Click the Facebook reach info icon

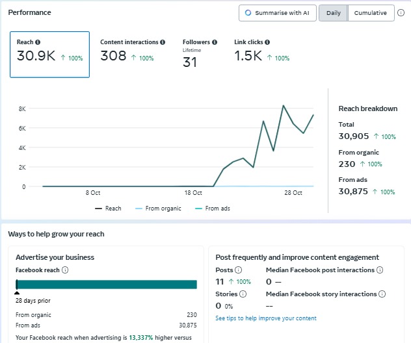click(x=65, y=270)
